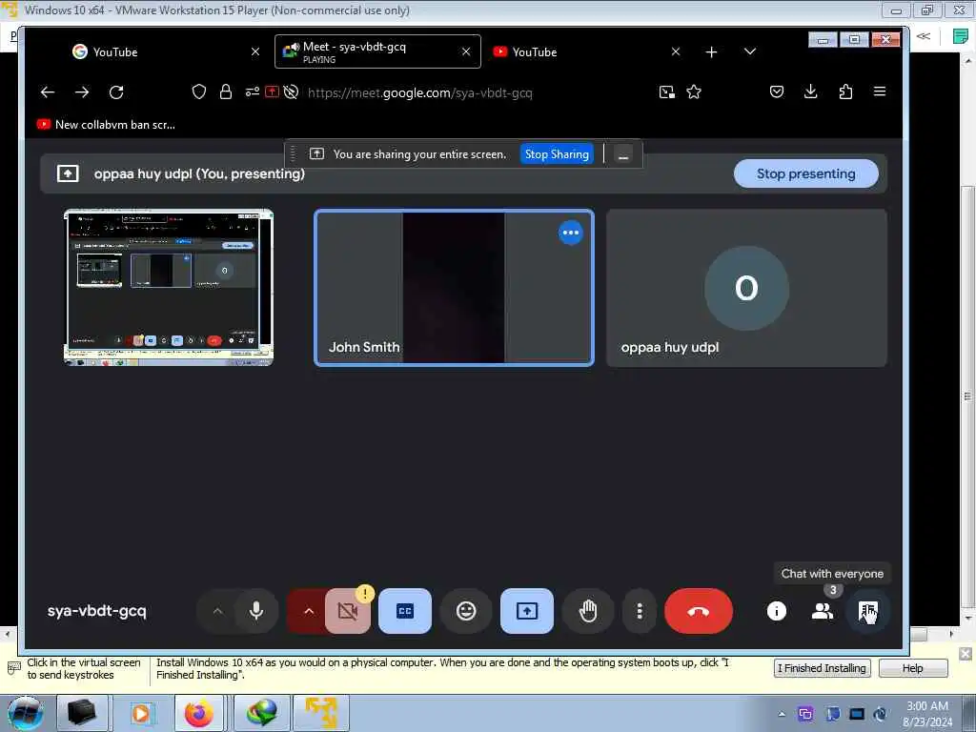The image size is (976, 732).
Task: Bookmark this page with star icon
Action: tap(694, 92)
